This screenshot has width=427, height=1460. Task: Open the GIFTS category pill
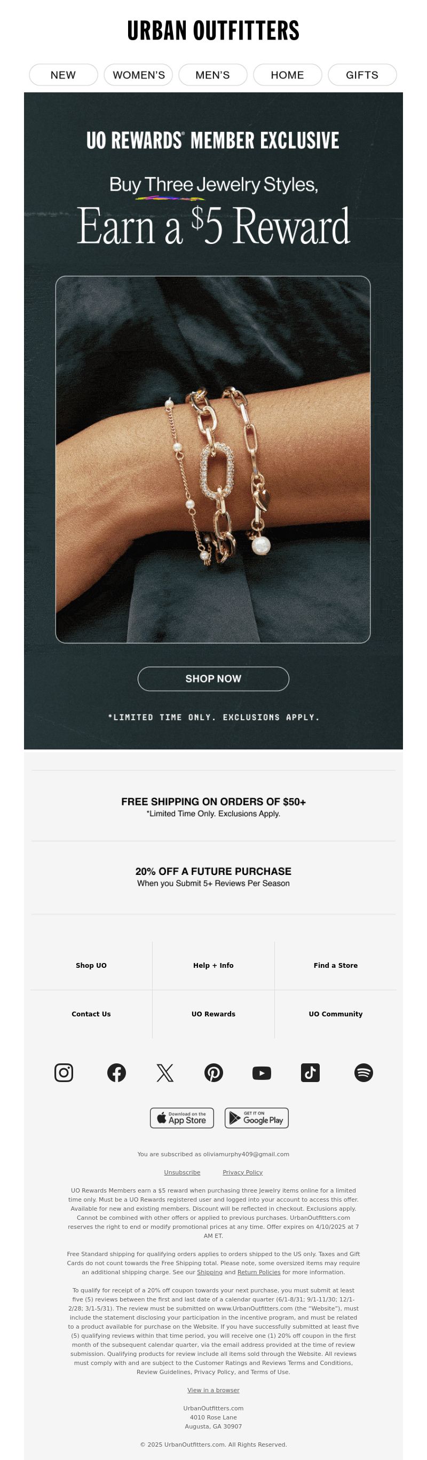pyautogui.click(x=362, y=75)
